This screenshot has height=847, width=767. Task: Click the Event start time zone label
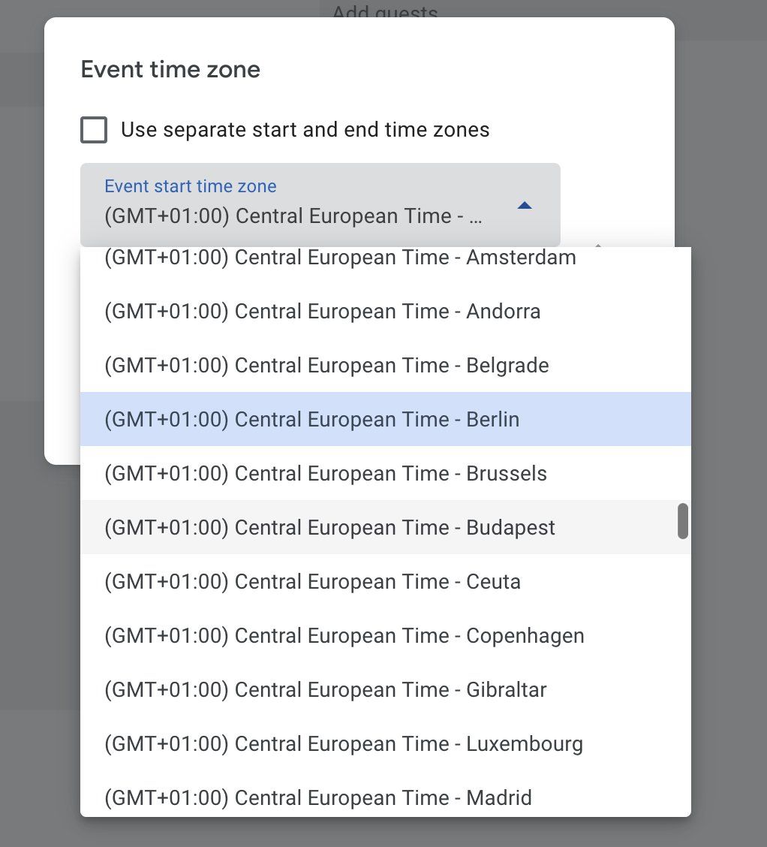pos(191,186)
